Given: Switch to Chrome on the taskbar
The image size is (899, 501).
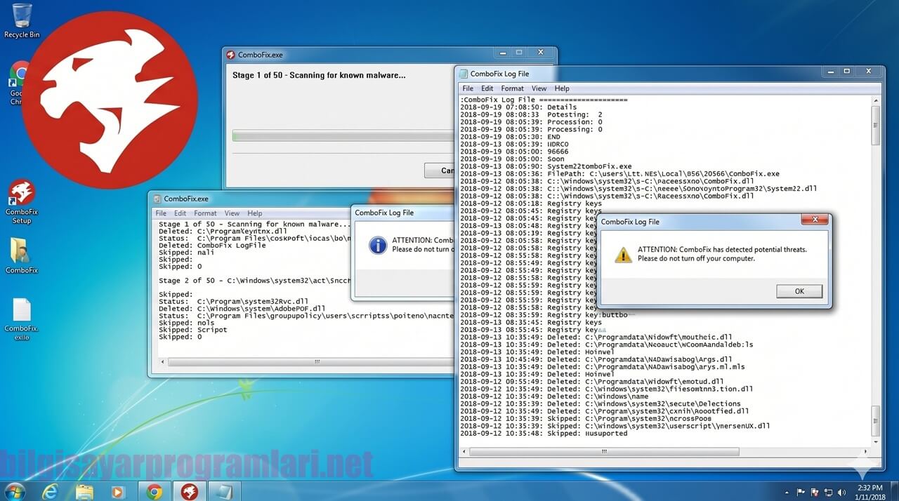Looking at the screenshot, I should pos(155,490).
